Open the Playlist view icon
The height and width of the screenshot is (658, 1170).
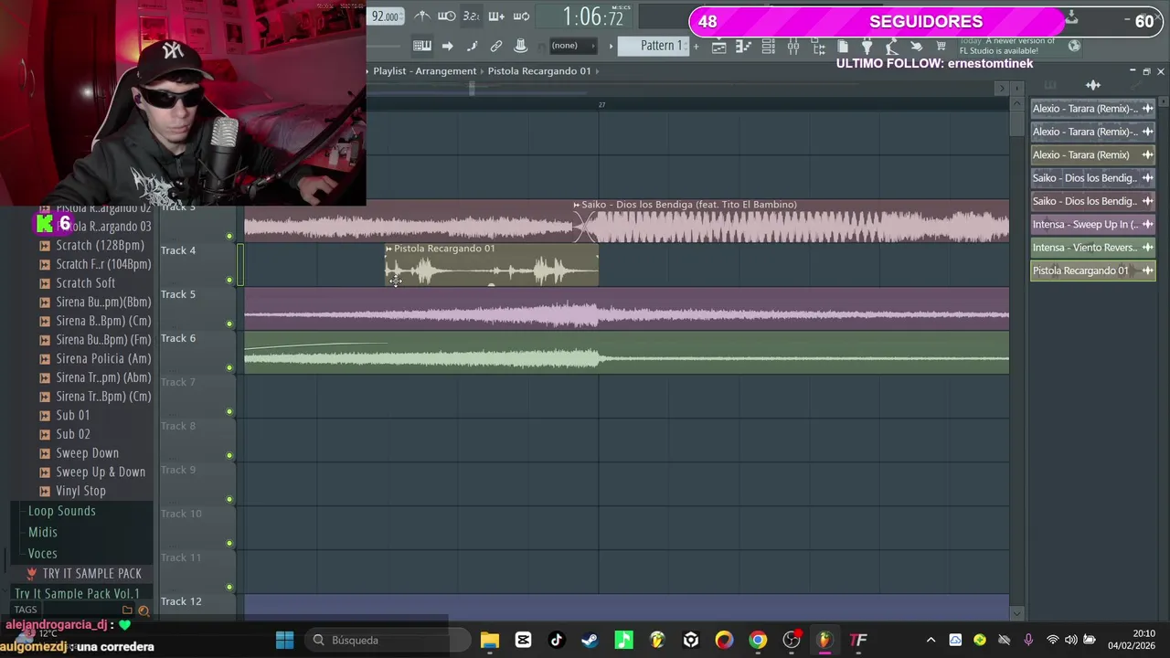[718, 46]
